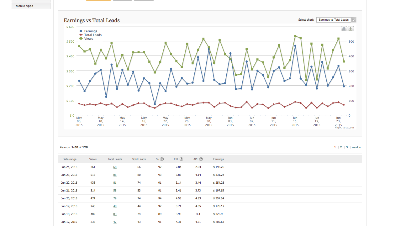The width and height of the screenshot is (411, 226).
Task: Click the last Views data point on chart
Action: point(344,61)
